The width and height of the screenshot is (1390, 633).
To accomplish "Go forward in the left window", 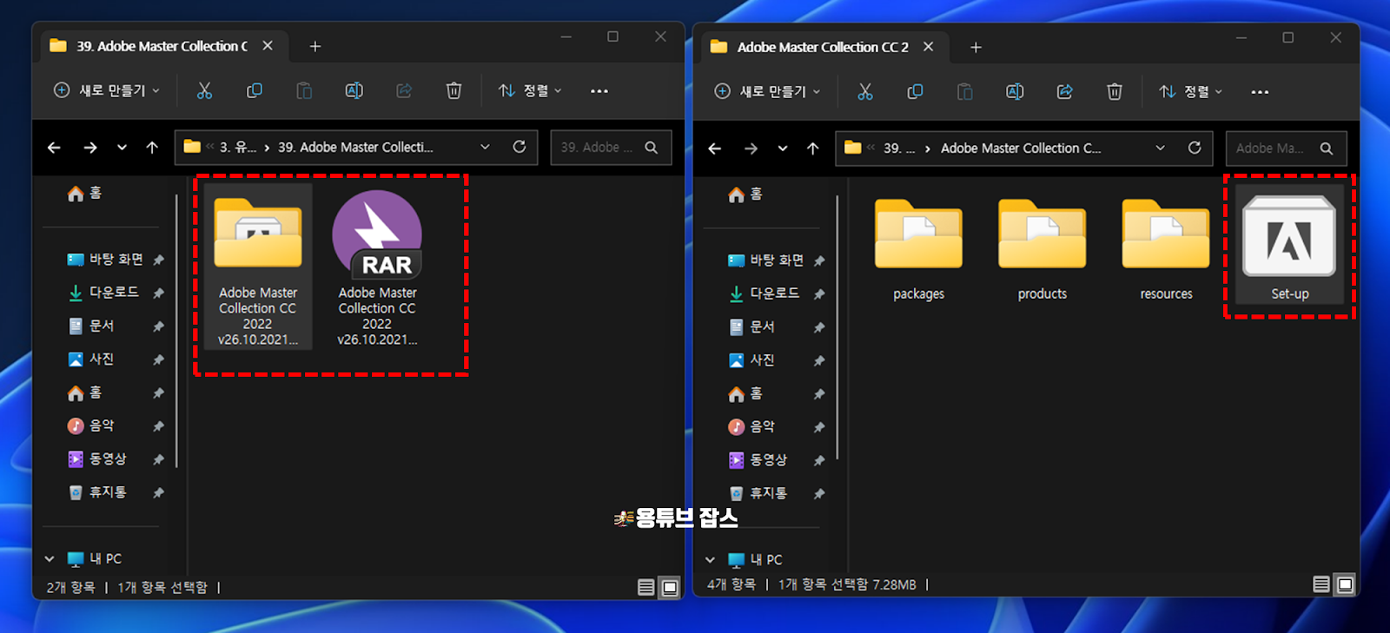I will pyautogui.click(x=90, y=148).
